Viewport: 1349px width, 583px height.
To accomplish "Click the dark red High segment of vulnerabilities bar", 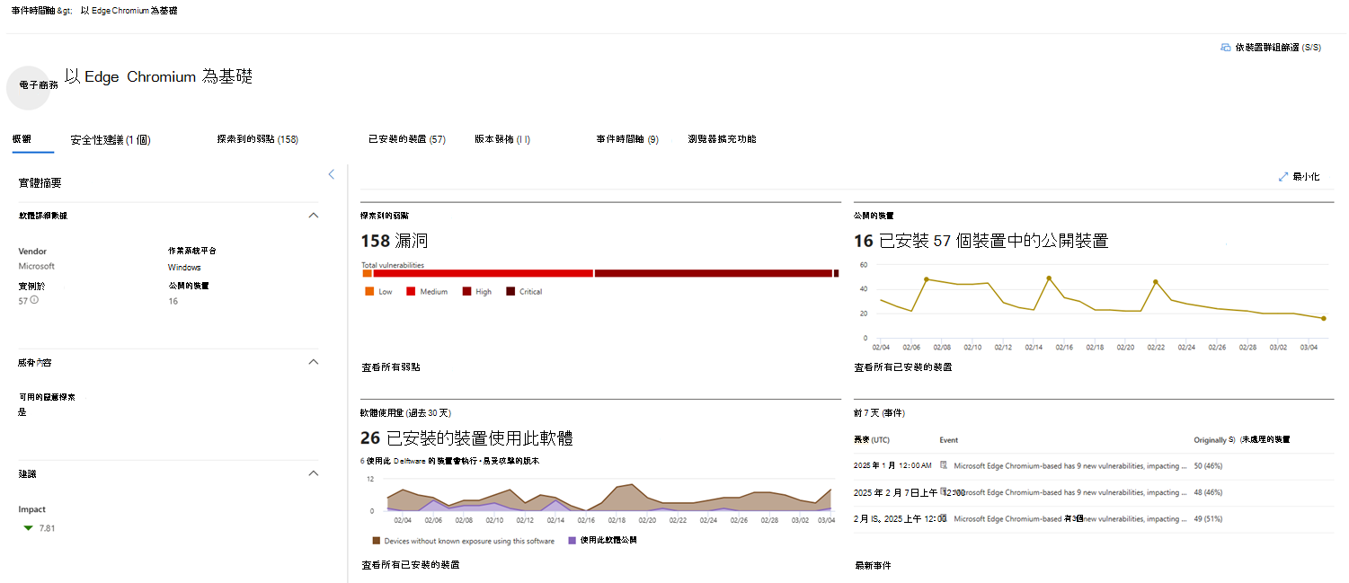I will pos(713,273).
